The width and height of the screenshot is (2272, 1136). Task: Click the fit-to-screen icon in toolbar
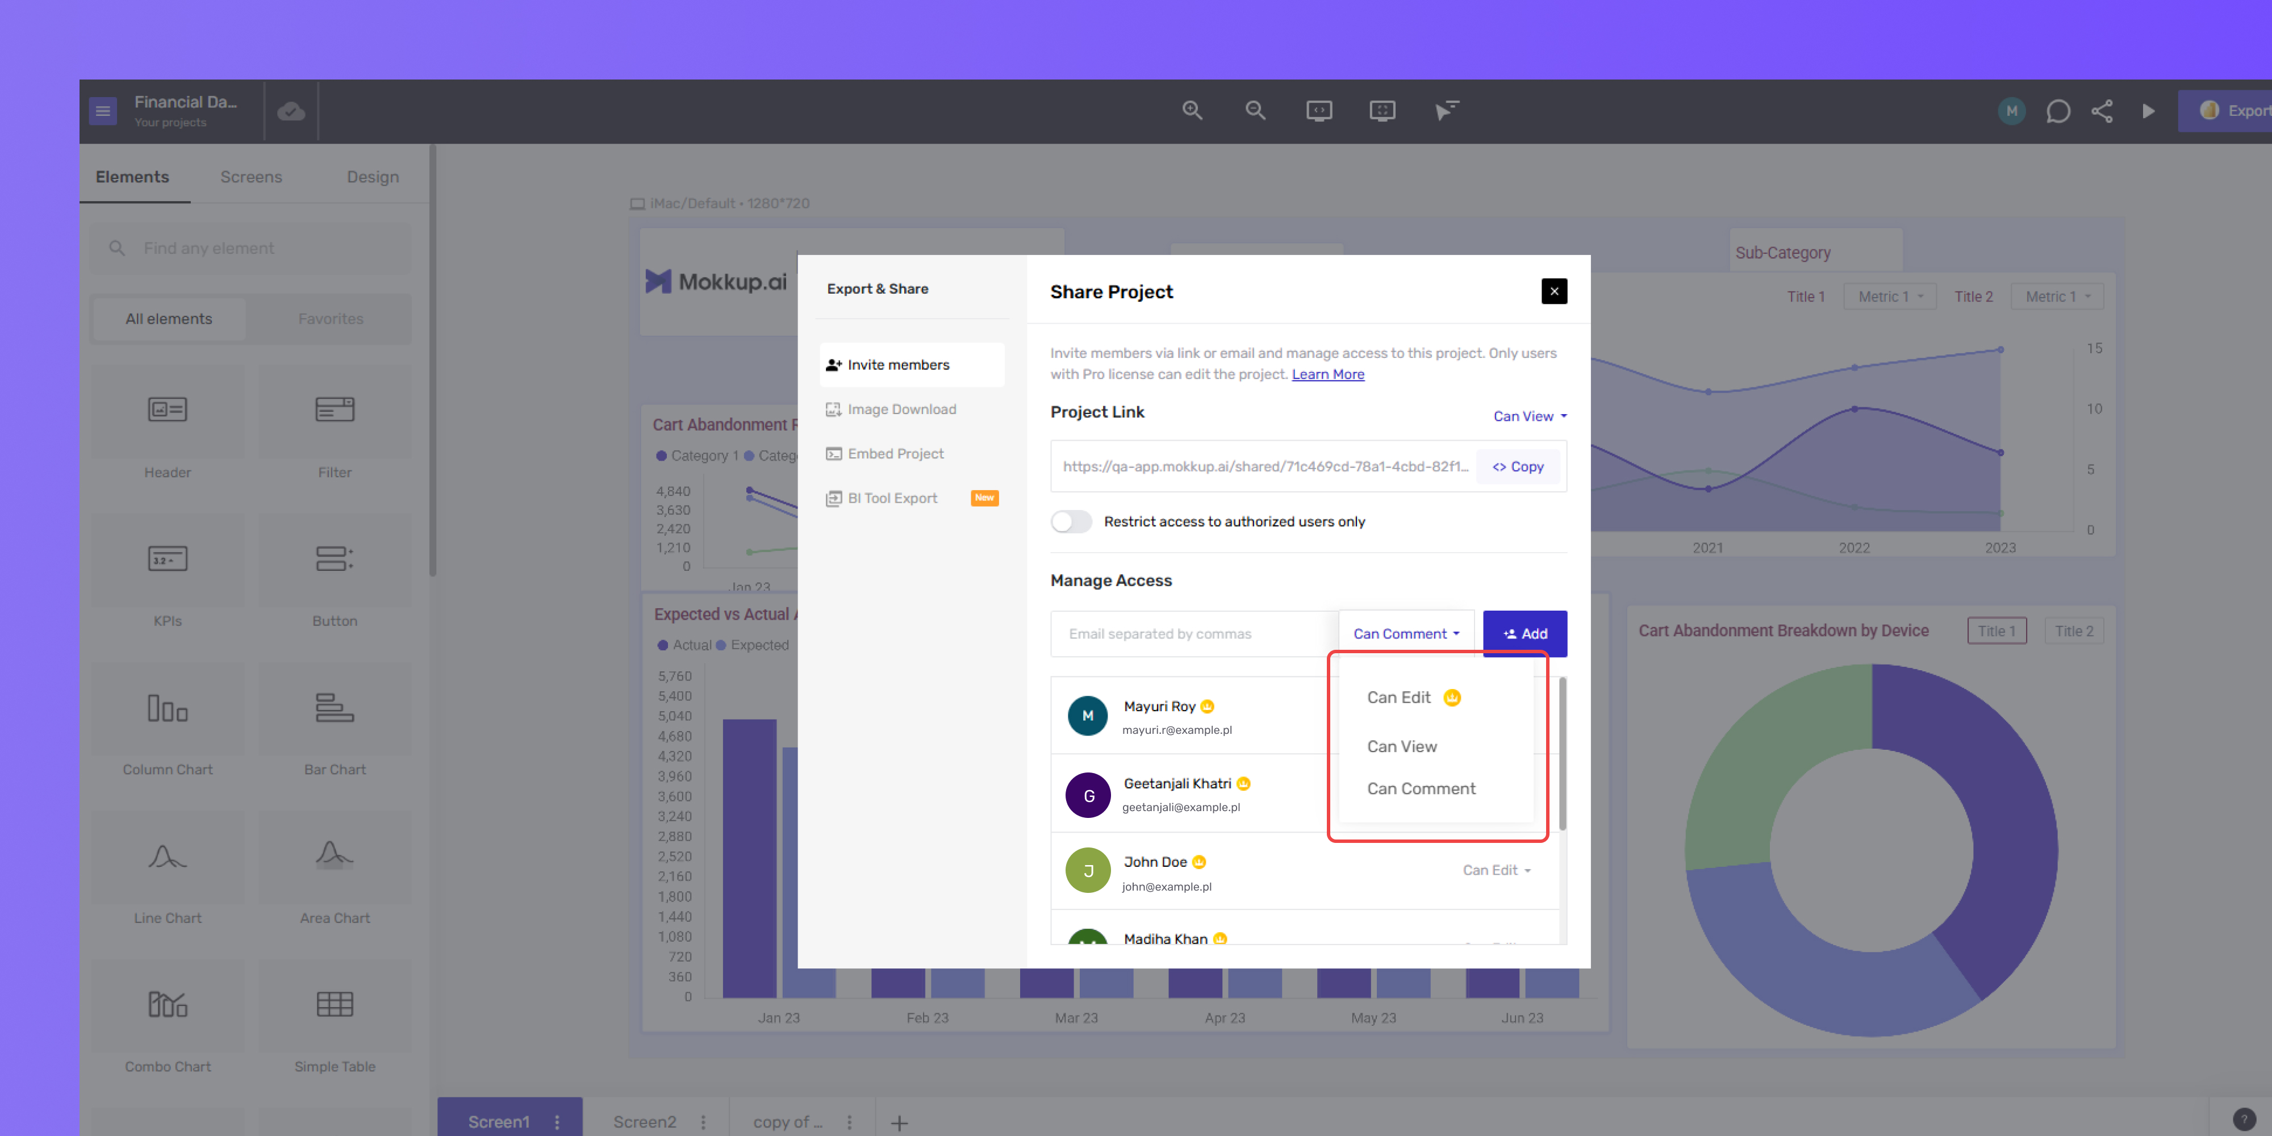tap(1382, 110)
